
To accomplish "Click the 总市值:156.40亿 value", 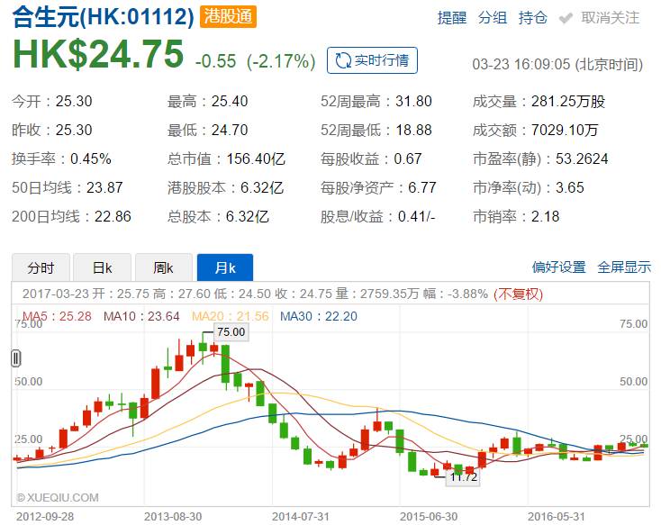I will coord(256,158).
